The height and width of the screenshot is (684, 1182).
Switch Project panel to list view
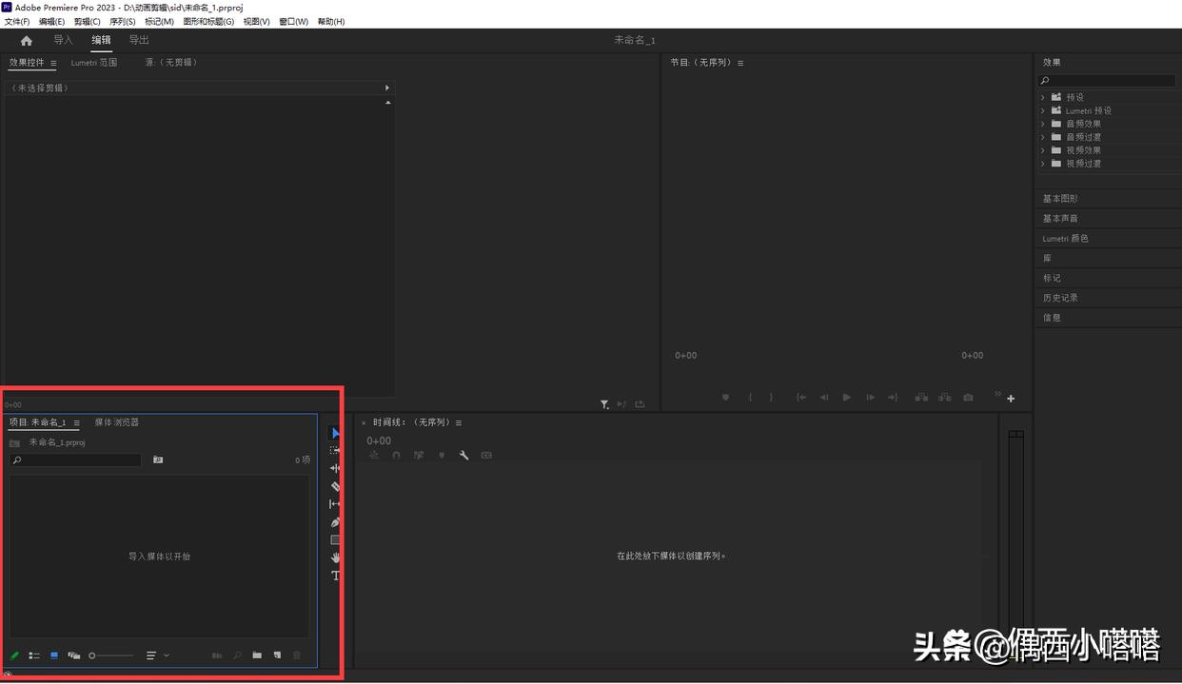(34, 655)
